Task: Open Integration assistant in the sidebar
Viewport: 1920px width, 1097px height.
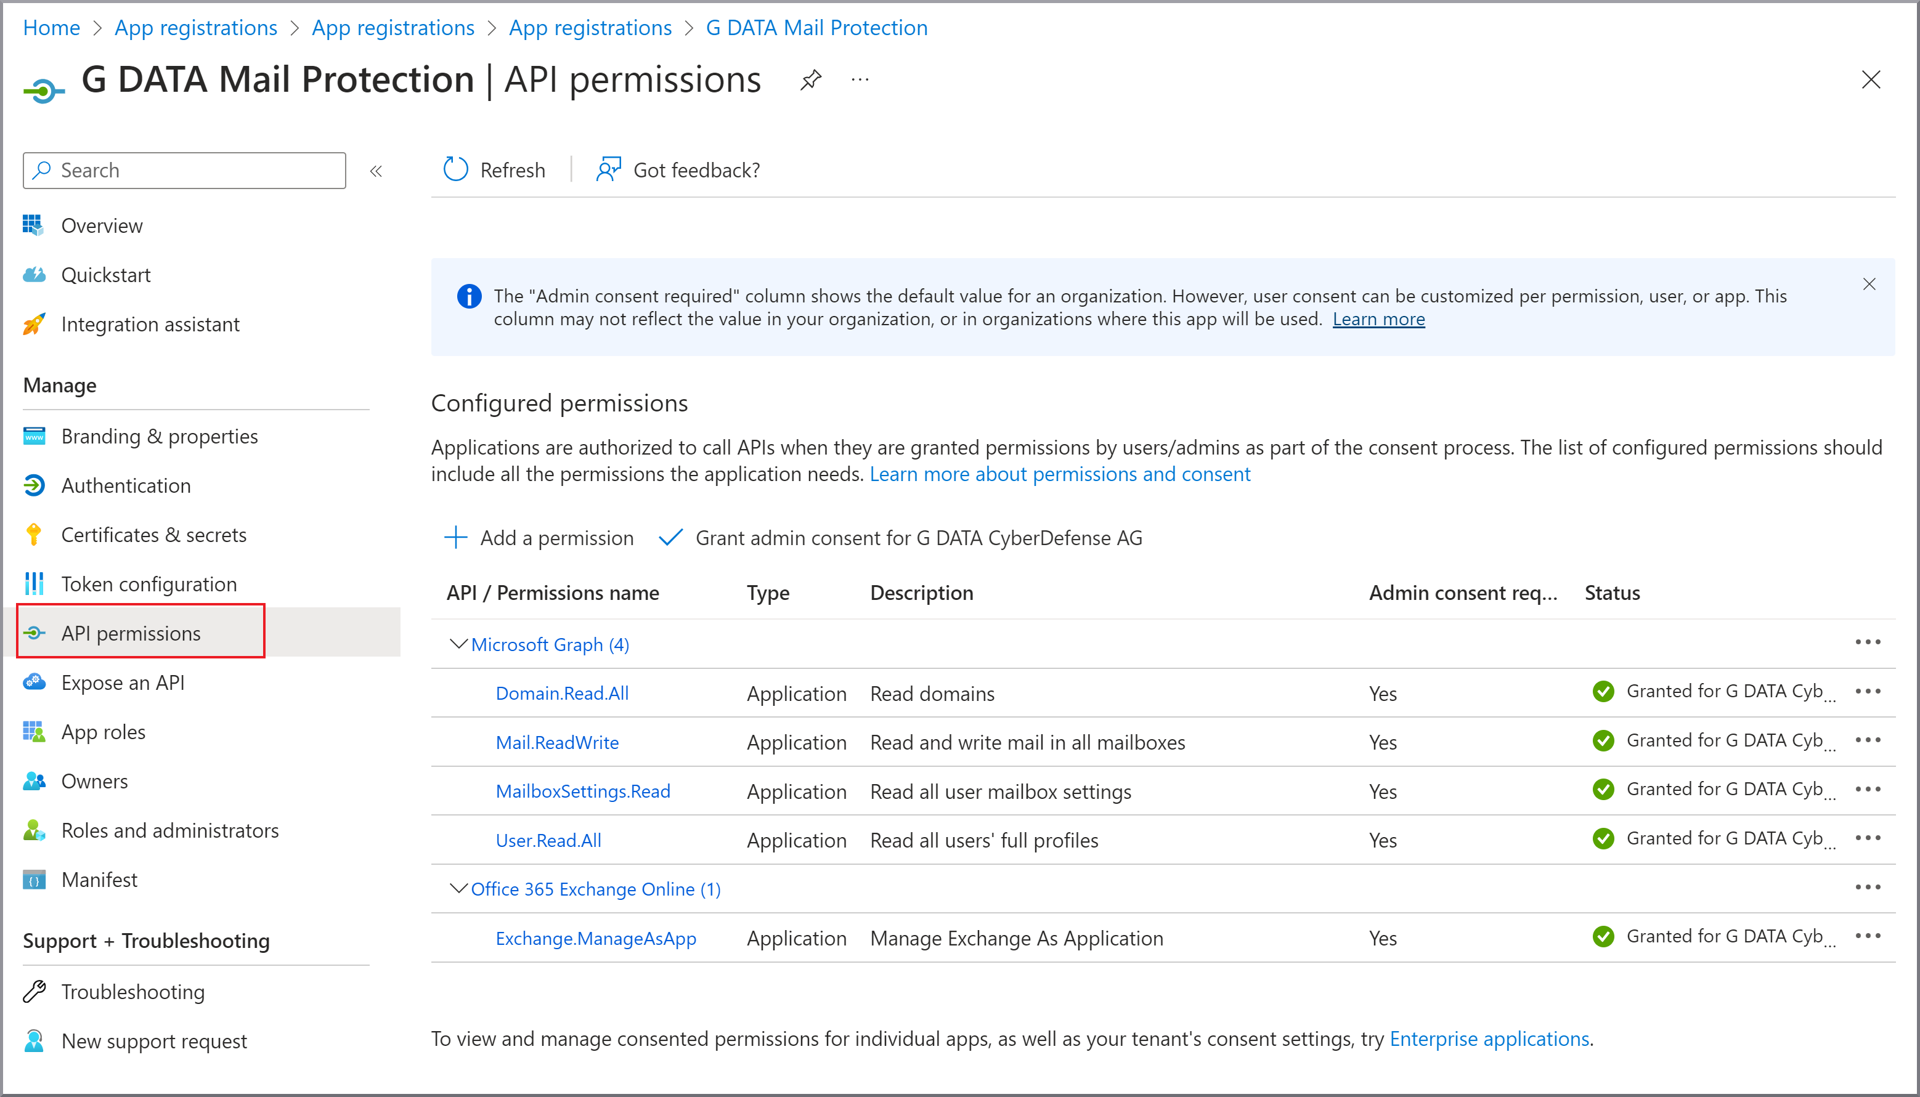Action: pyautogui.click(x=150, y=325)
